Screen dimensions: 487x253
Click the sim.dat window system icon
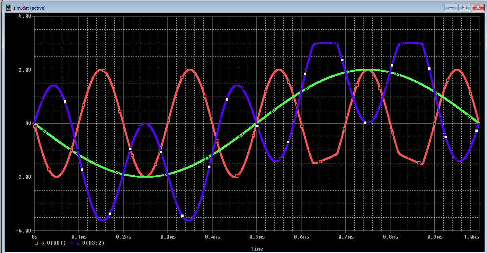tap(9, 7)
